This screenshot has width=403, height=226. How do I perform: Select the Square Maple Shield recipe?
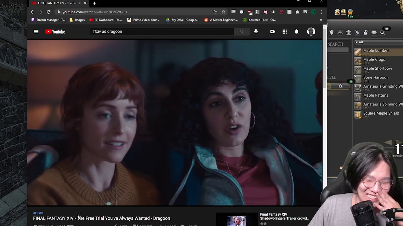pos(378,115)
